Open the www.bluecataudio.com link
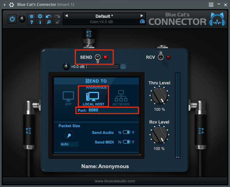The image size is (230, 187). pos(115,181)
